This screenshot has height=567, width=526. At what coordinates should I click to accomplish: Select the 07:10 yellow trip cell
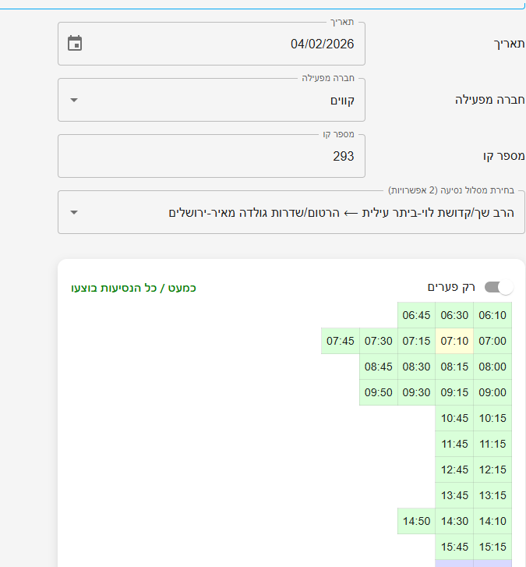[454, 341]
